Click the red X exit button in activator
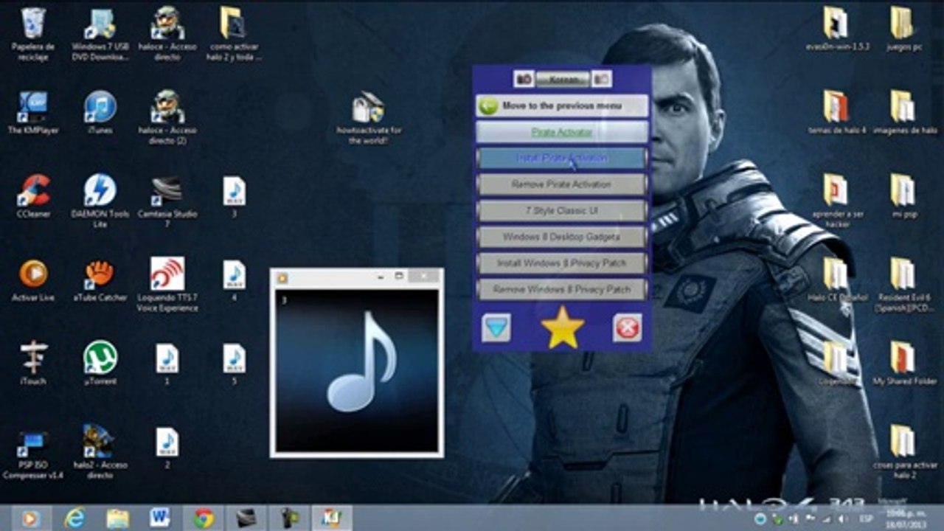 tap(627, 328)
